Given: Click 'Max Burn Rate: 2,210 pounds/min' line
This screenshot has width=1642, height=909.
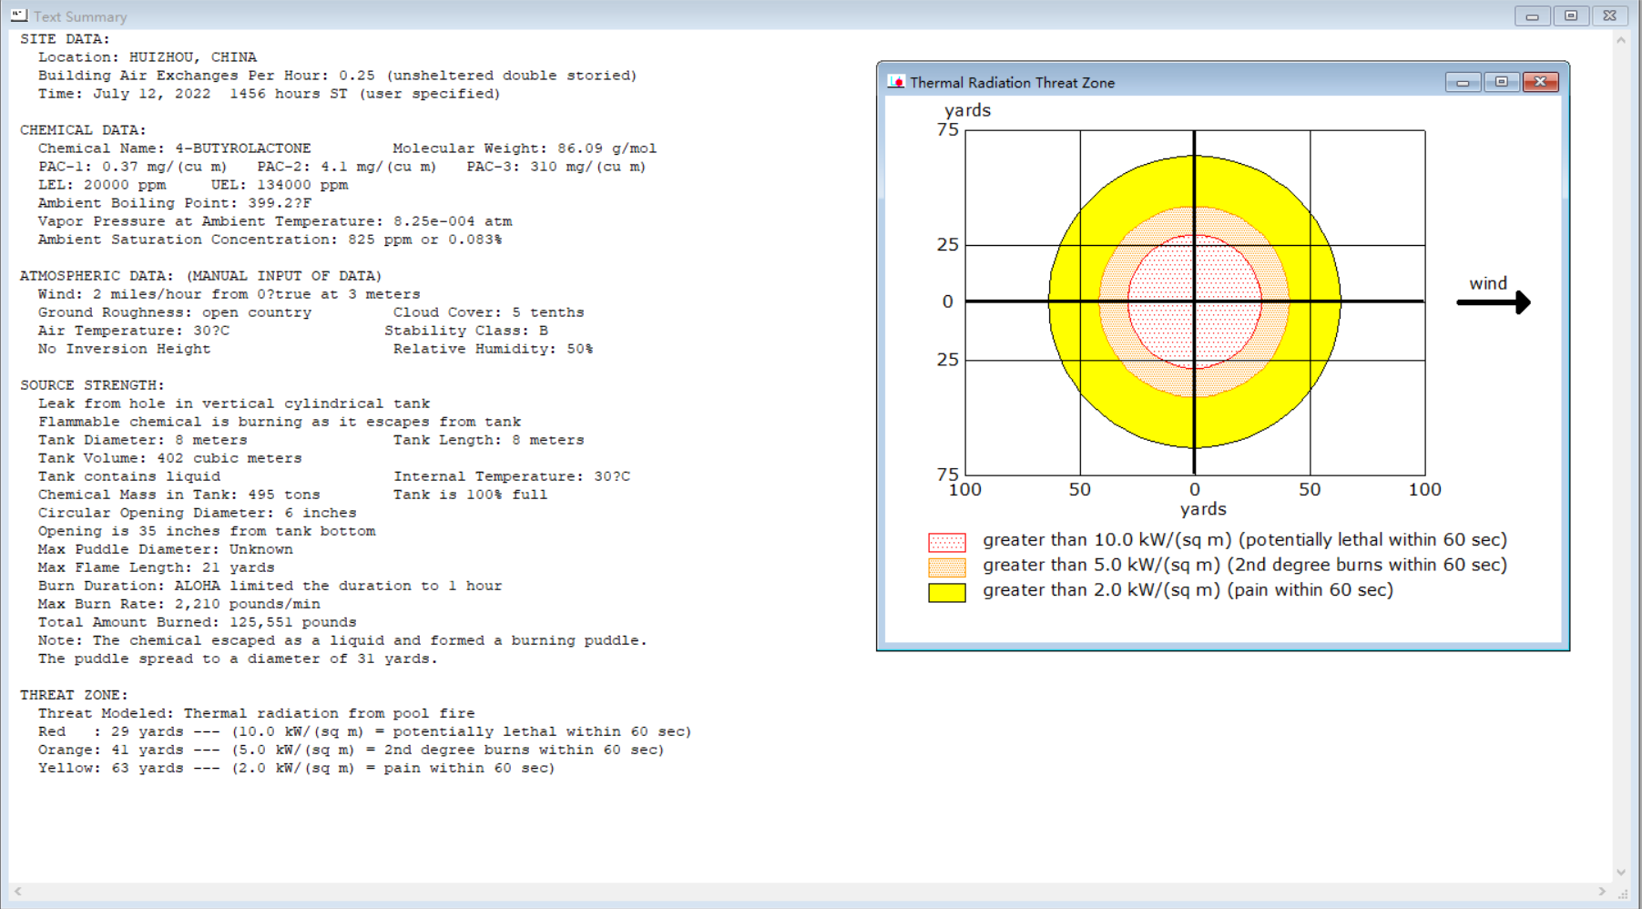Looking at the screenshot, I should 178,604.
